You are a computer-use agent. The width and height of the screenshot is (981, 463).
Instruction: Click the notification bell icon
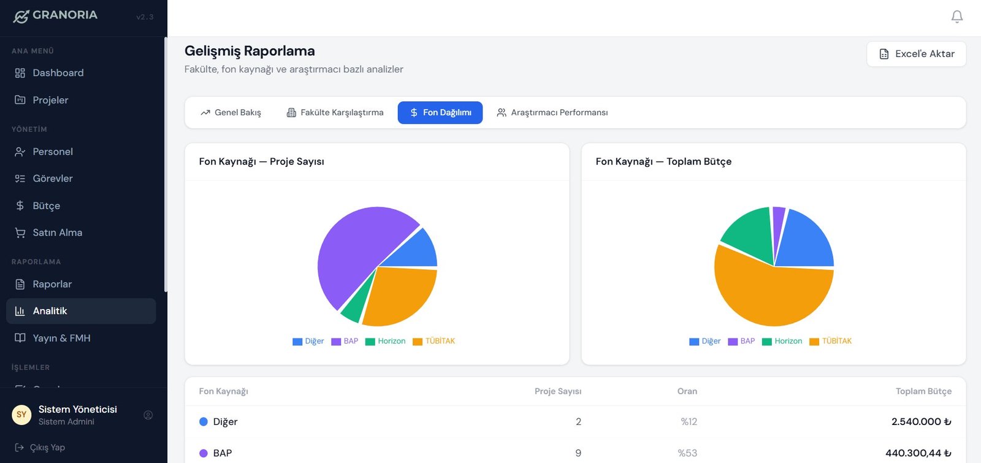point(956,17)
